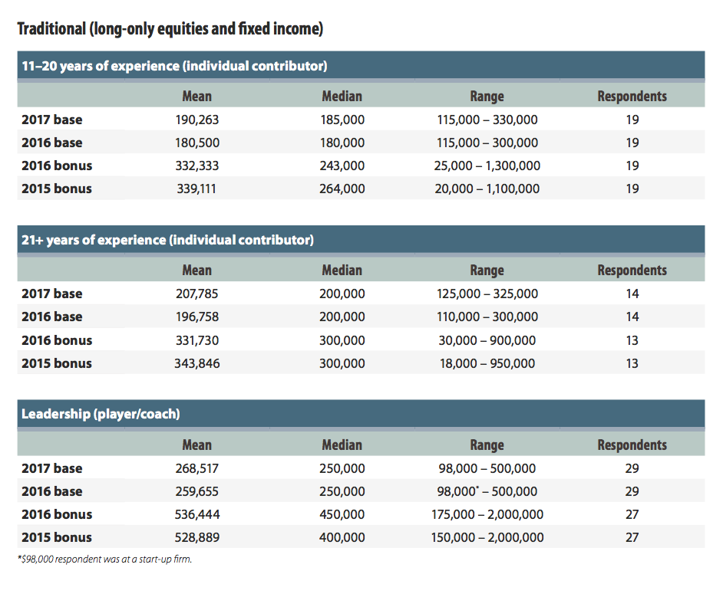This screenshot has width=723, height=594.
Task: Click the range '18,000 – 950,000' cell
Action: [x=487, y=363]
